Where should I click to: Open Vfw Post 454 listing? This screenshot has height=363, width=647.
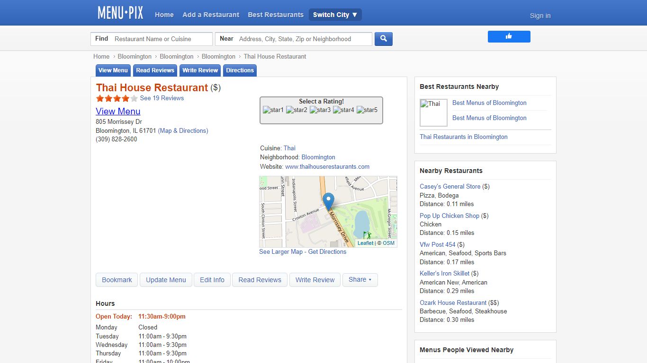(x=437, y=245)
